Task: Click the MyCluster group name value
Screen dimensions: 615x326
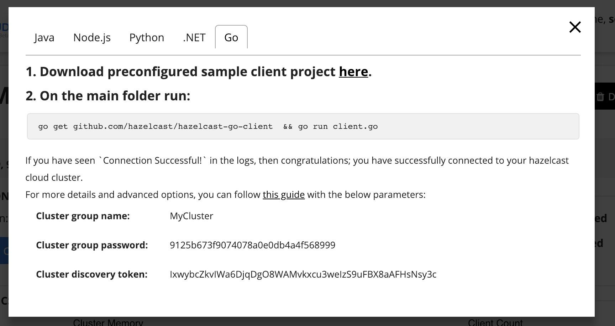Action: click(191, 216)
